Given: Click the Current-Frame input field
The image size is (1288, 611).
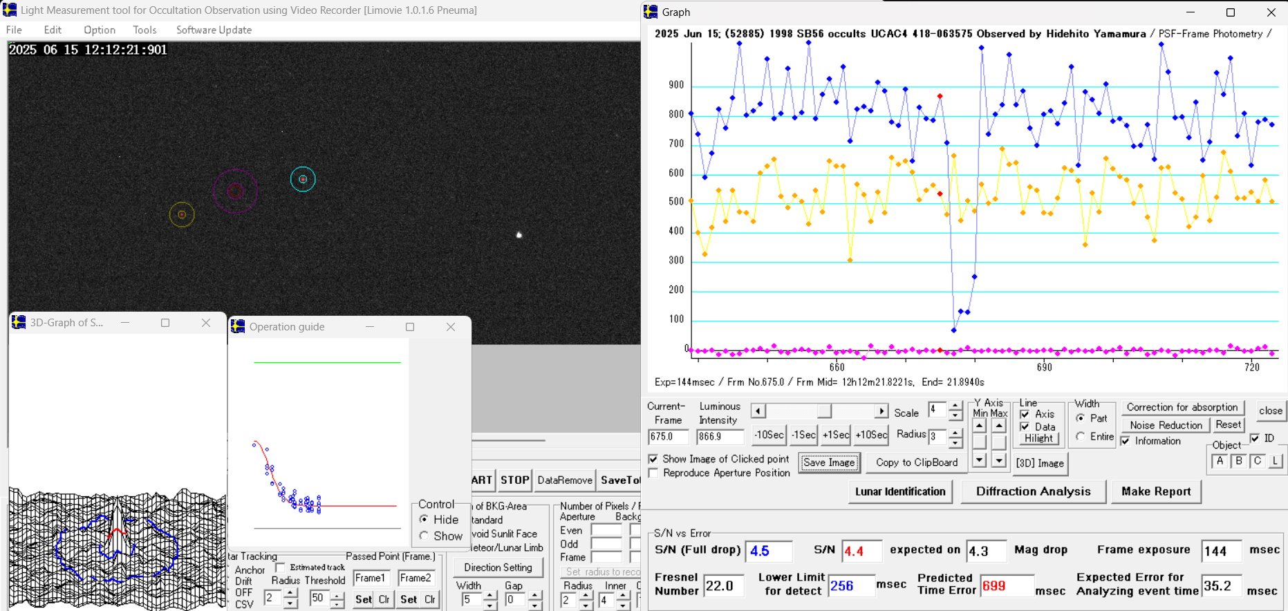Looking at the screenshot, I should (x=668, y=437).
